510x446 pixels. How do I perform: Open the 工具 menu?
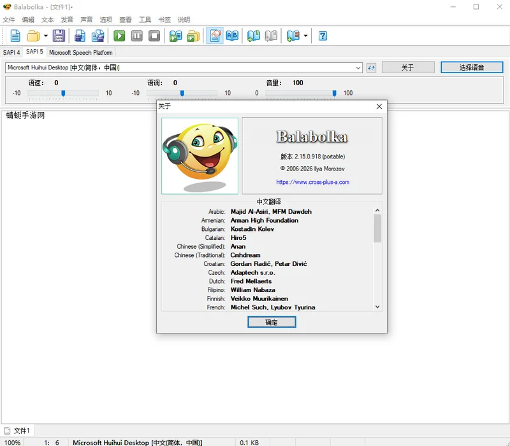145,20
